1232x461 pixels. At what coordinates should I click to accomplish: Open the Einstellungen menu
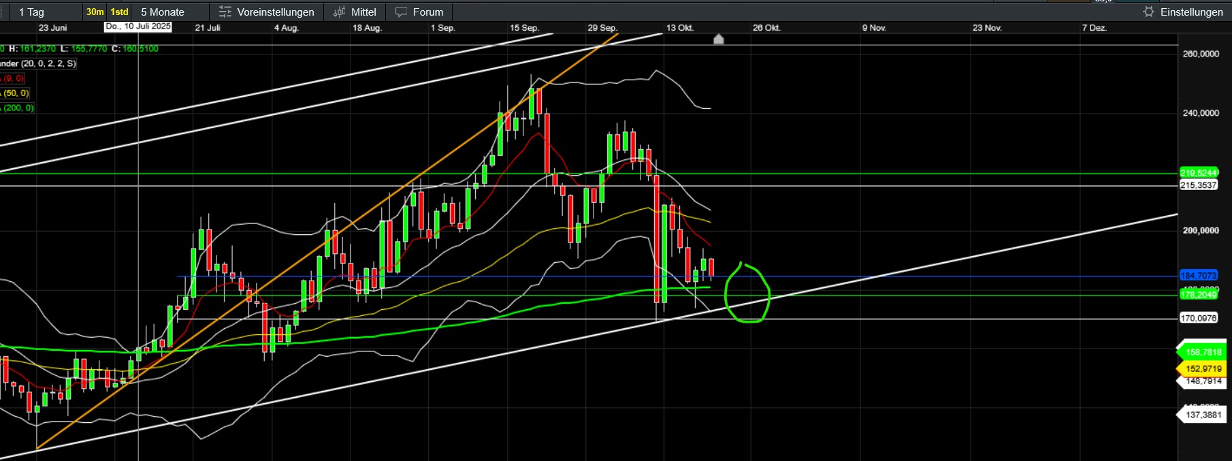[1191, 12]
